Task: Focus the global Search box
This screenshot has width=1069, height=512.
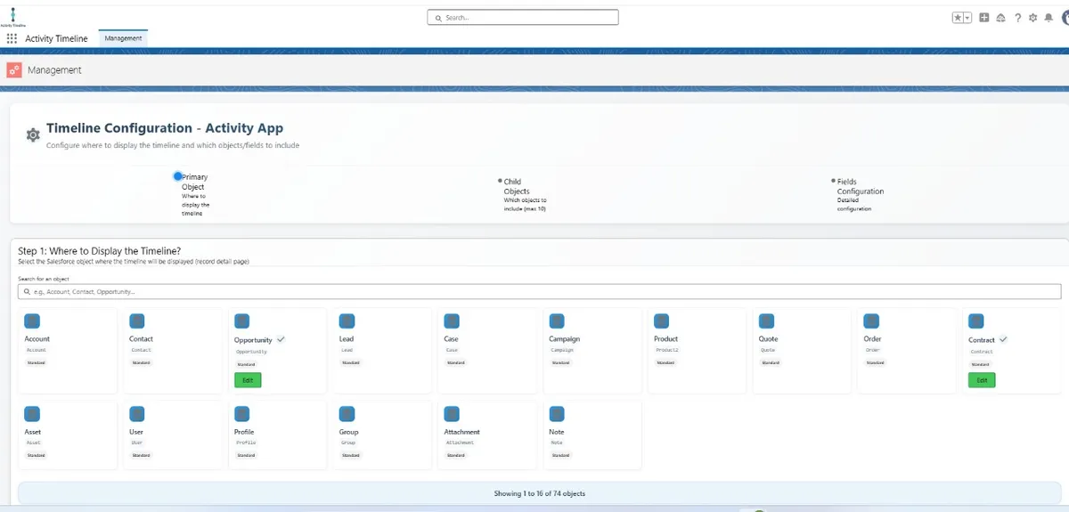Action: [x=523, y=17]
